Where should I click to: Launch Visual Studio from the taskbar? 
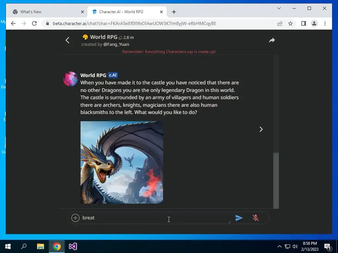point(73,246)
